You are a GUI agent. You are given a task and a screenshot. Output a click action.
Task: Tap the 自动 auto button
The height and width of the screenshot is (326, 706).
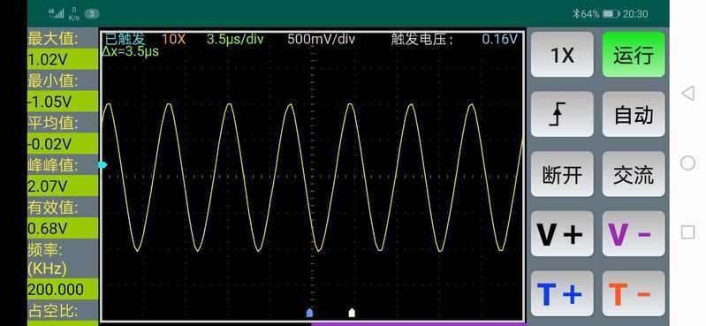click(x=634, y=114)
